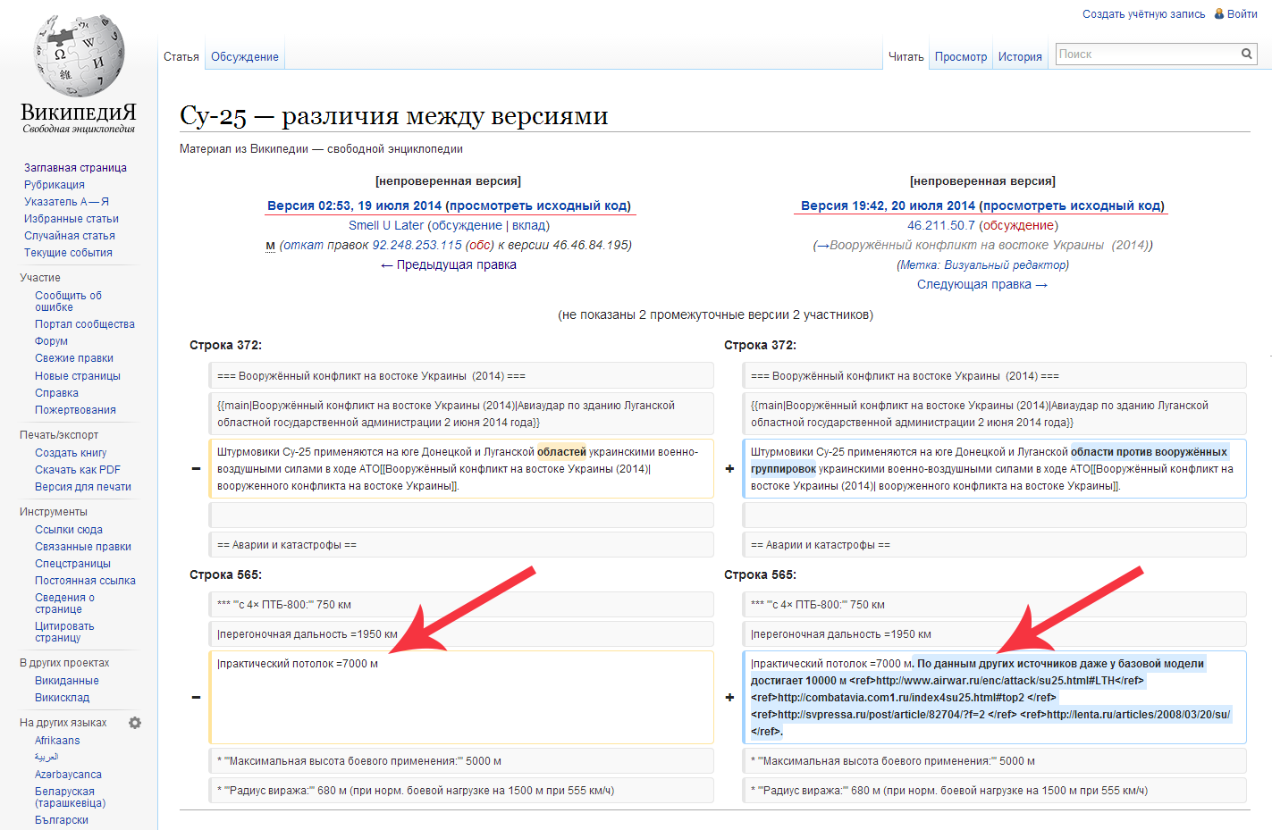Viewport: 1272px width, 830px height.
Task: Click the Инструменты sidebar heading
Action: [x=54, y=511]
